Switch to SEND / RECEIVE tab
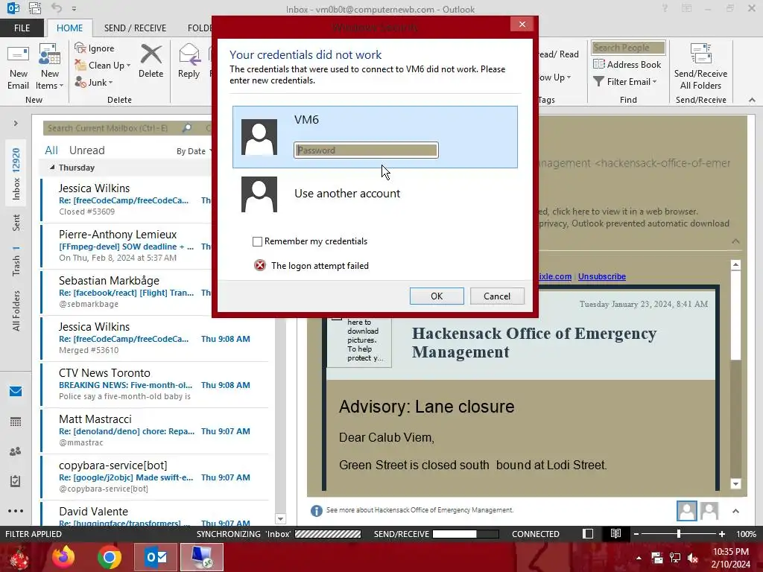Screen dimensions: 763x572 [135, 28]
